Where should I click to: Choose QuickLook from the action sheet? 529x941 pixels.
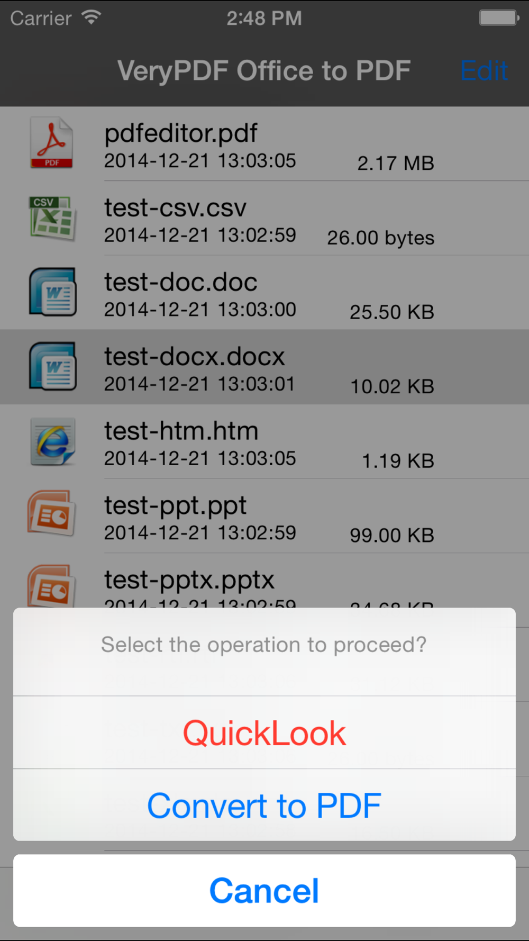264,732
